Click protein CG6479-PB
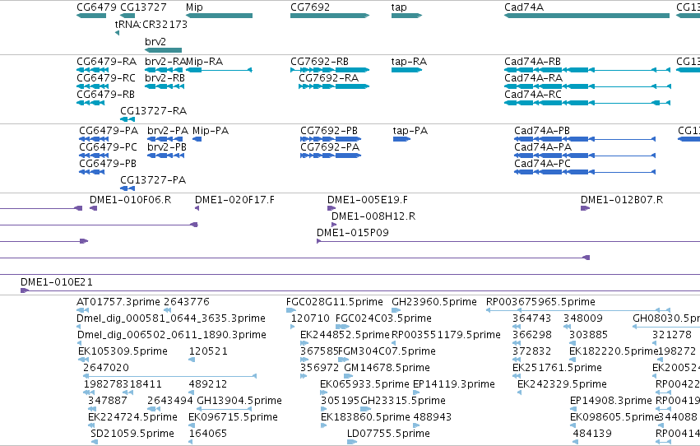This screenshot has height=446, width=700. pos(92,172)
